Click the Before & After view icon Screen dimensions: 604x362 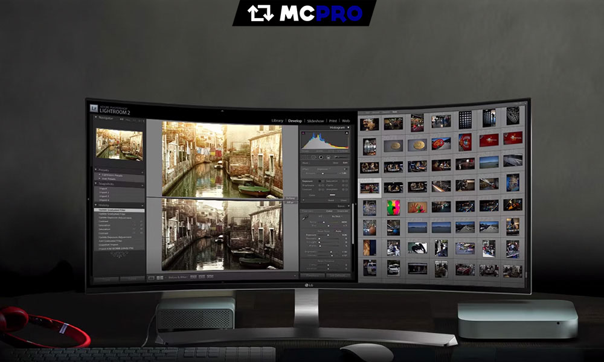[x=161, y=277]
